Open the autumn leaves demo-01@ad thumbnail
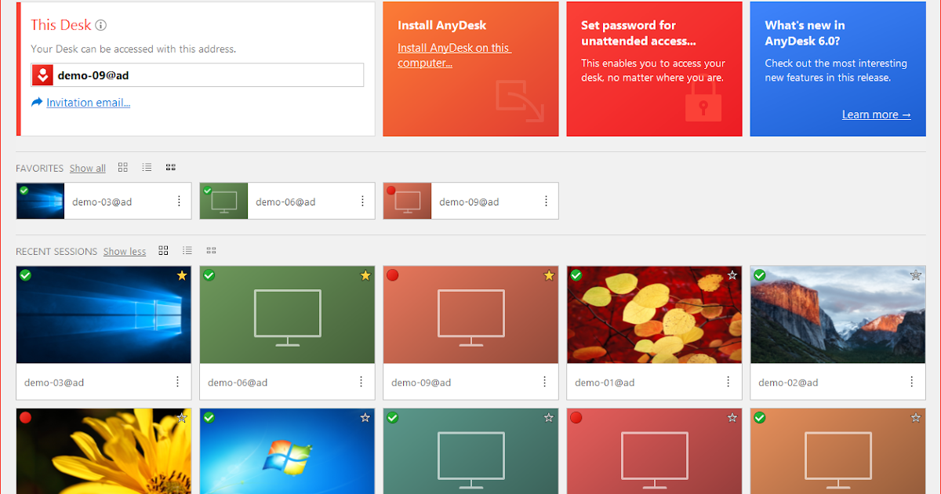This screenshot has width=941, height=494. 654,314
